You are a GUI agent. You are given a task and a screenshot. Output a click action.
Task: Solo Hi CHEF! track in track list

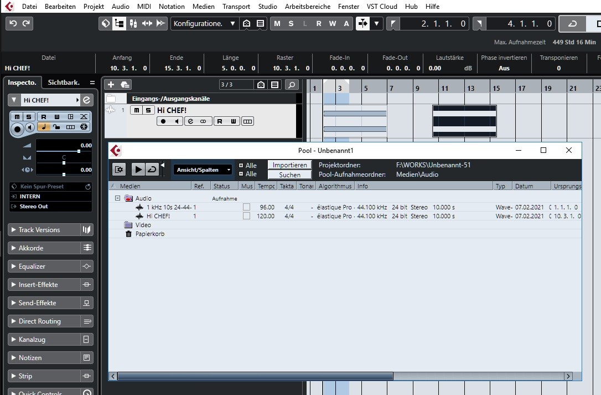(148, 110)
